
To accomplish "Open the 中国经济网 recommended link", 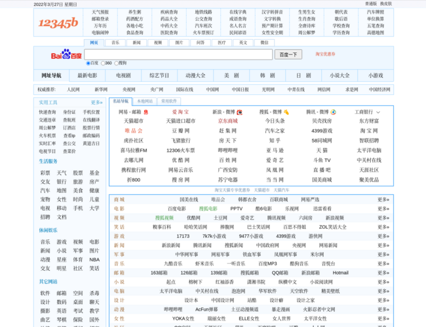I will (x=379, y=90).
